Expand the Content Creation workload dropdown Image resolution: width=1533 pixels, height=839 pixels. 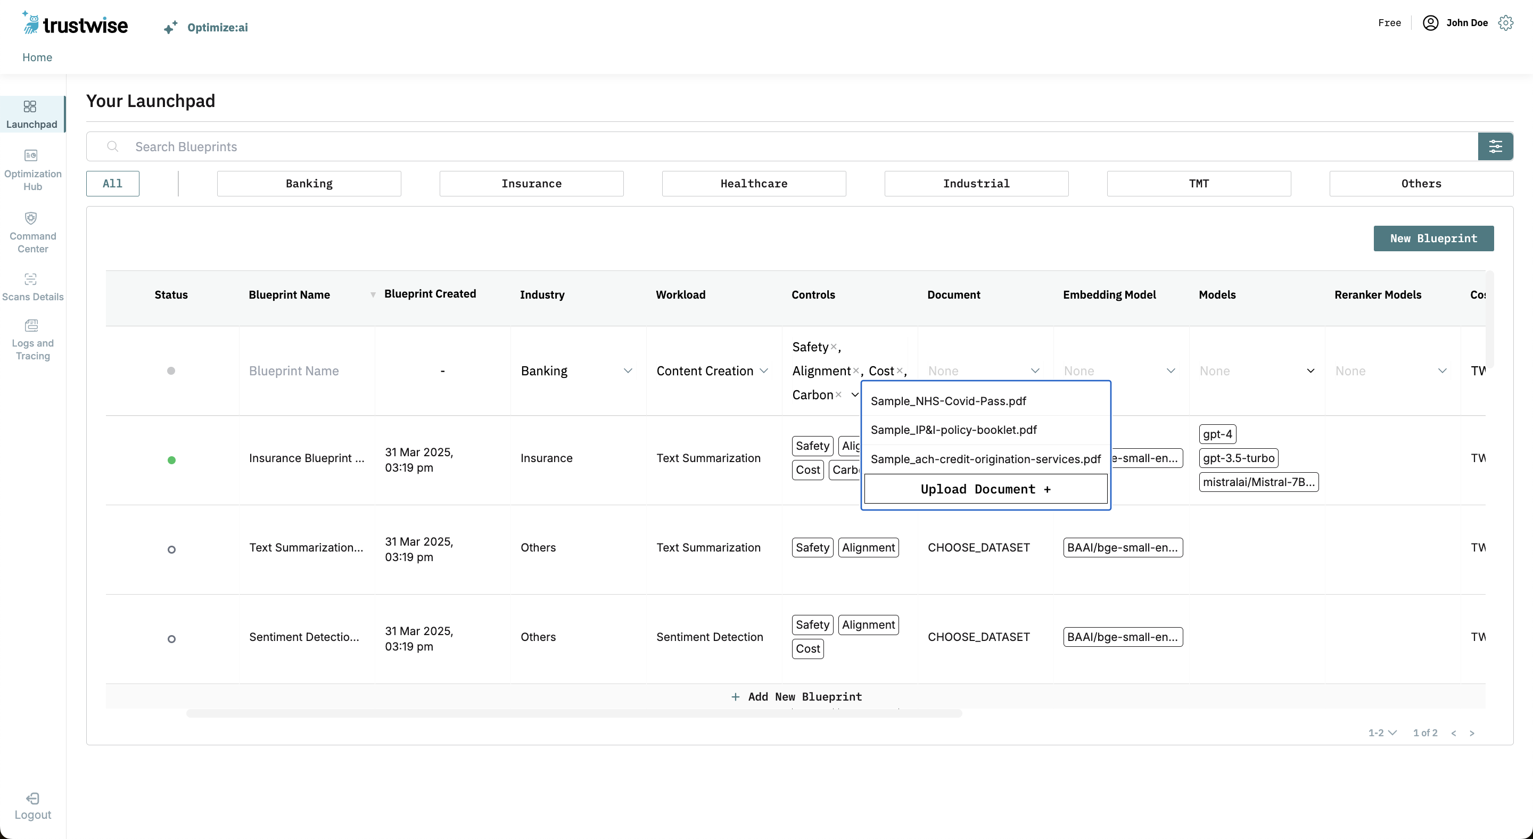pos(764,371)
